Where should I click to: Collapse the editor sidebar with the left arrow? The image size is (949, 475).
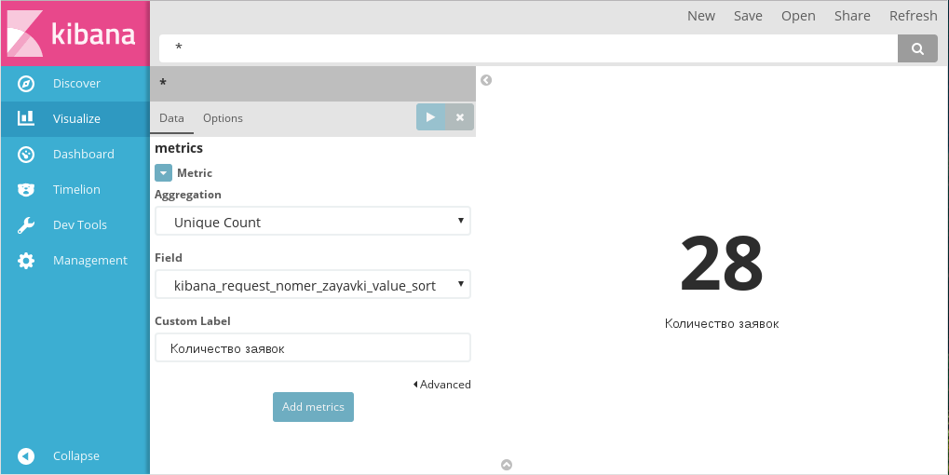click(486, 80)
